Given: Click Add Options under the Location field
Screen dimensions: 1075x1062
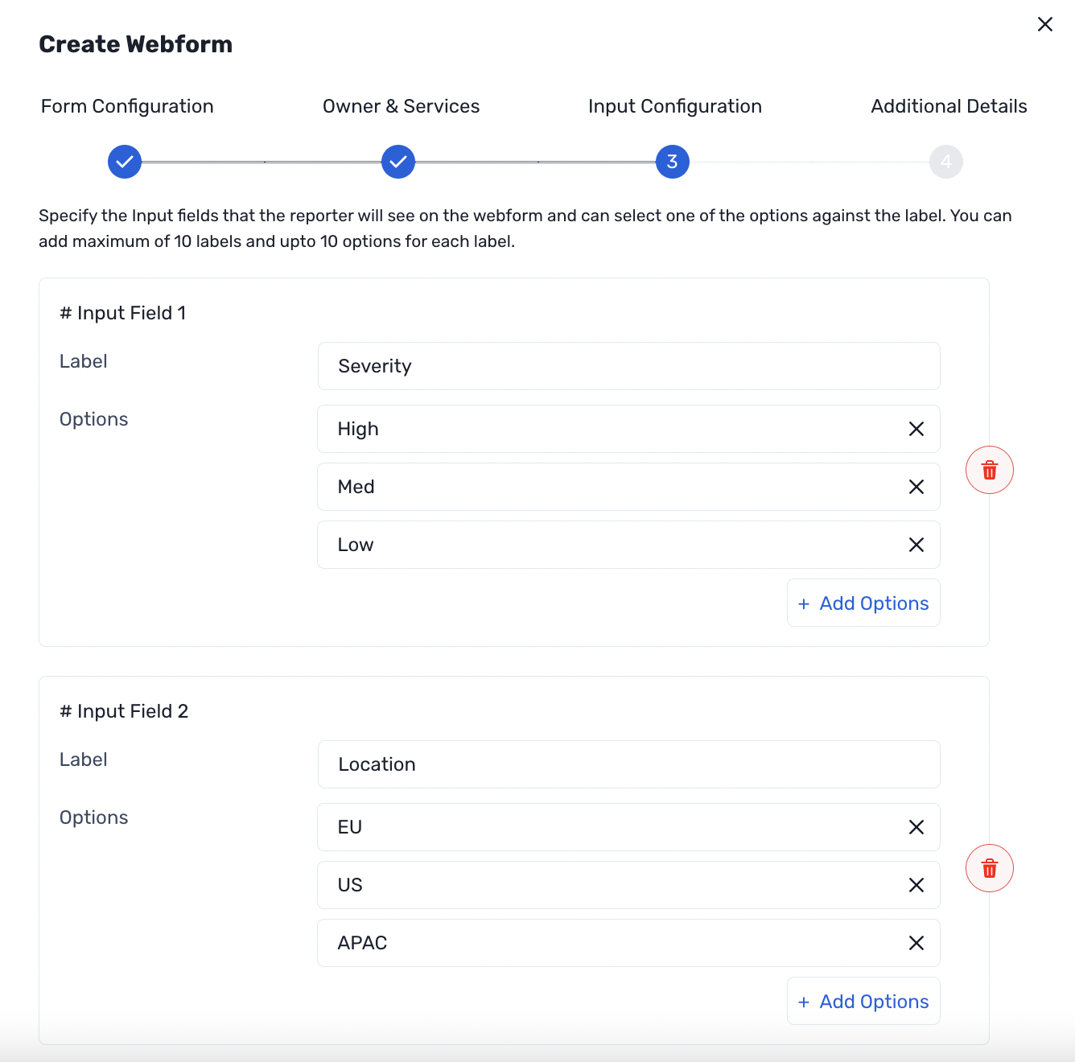Looking at the screenshot, I should point(863,1001).
